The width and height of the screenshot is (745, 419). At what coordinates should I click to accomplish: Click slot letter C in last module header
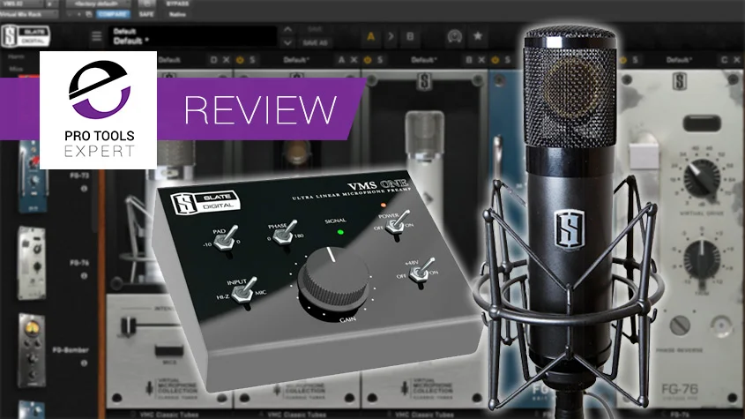coord(724,60)
